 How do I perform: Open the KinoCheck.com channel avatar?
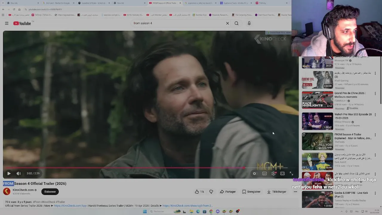pyautogui.click(x=7, y=191)
